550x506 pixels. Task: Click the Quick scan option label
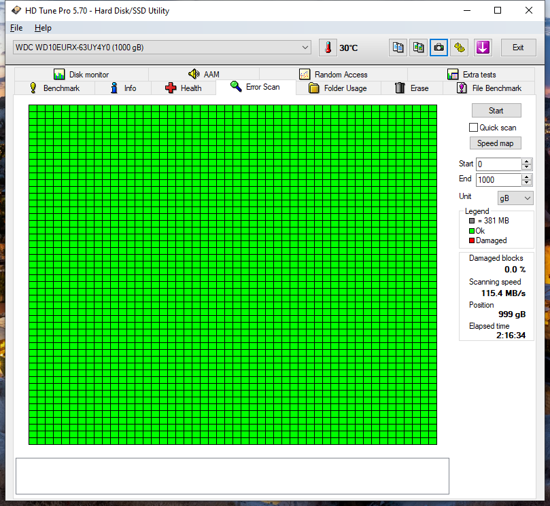pyautogui.click(x=497, y=127)
